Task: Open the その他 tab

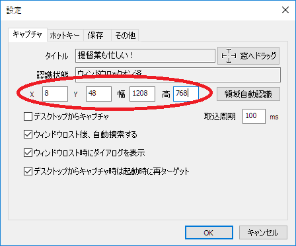Action: coord(125,36)
